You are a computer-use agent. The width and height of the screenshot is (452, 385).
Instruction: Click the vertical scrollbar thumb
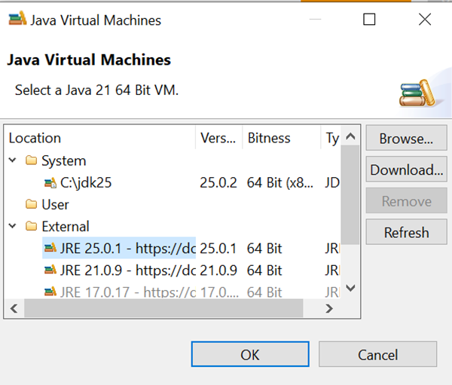click(350, 195)
